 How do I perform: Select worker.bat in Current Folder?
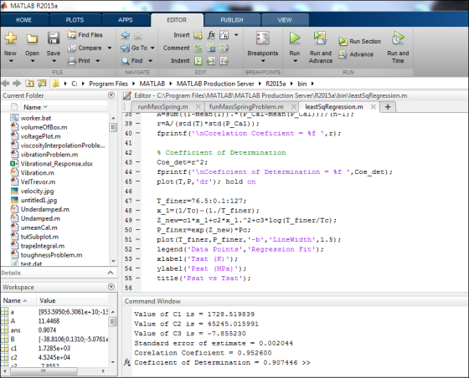(35, 118)
